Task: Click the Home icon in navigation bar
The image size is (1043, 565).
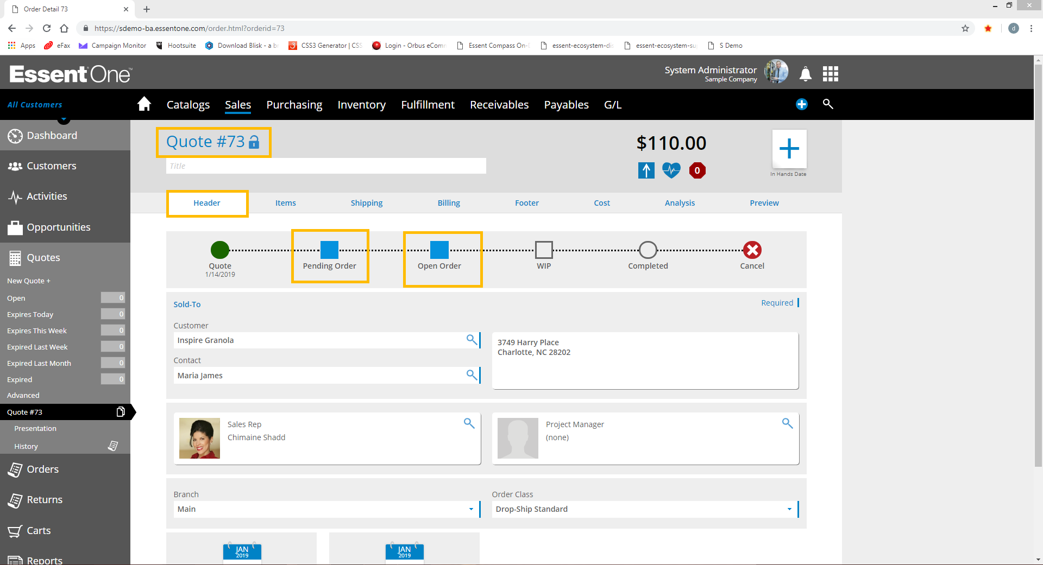Action: pyautogui.click(x=144, y=104)
